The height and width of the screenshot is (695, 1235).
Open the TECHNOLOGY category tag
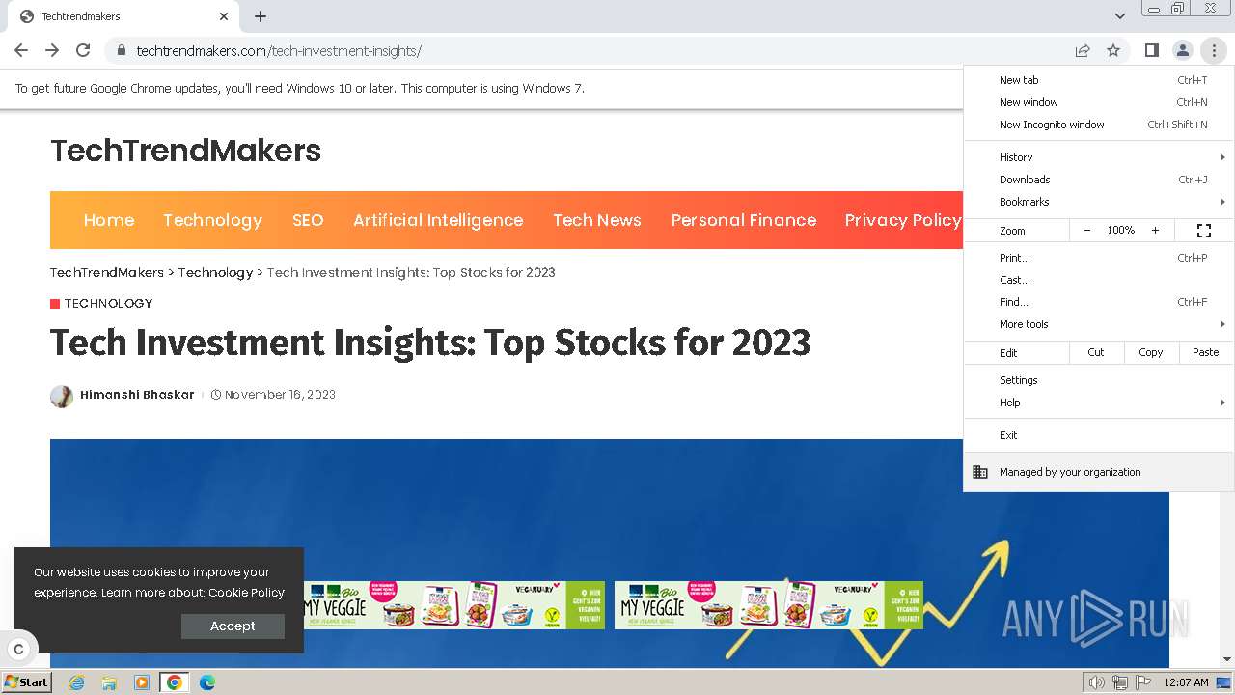tap(108, 303)
